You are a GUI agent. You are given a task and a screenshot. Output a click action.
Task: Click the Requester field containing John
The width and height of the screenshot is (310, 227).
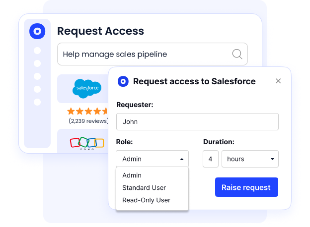coord(197,122)
